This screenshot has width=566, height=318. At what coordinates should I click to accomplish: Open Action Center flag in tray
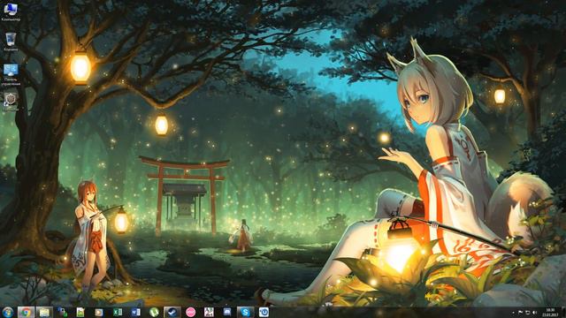pyautogui.click(x=520, y=313)
